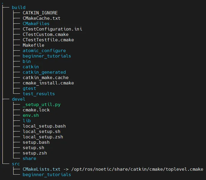Select the catkin_make.cache file
The height and width of the screenshot is (180, 206).
46,78
